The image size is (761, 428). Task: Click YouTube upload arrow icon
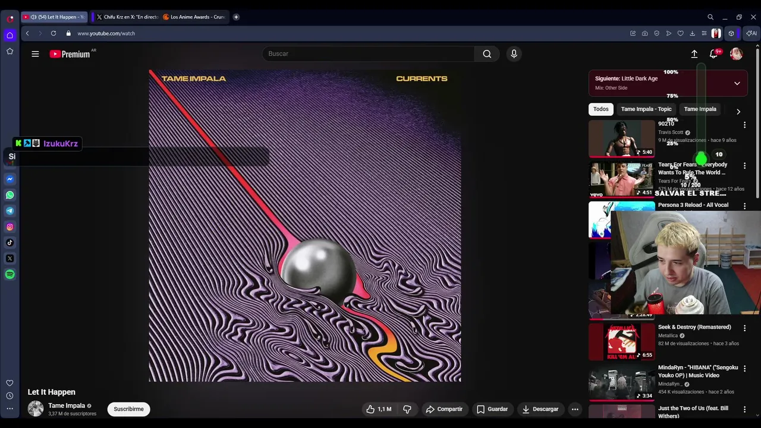[694, 54]
